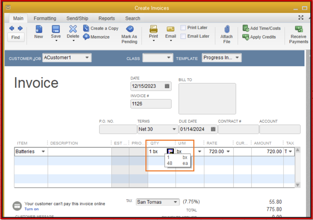Expand the Print dropdown arrow
The image size is (313, 220).
[x=154, y=41]
